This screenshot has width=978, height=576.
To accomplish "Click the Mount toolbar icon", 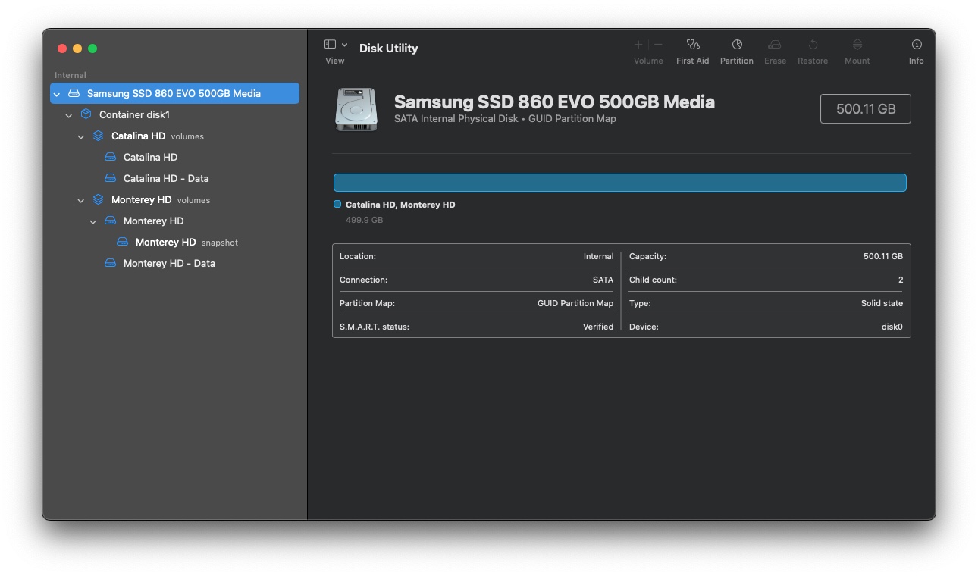I will tap(857, 45).
